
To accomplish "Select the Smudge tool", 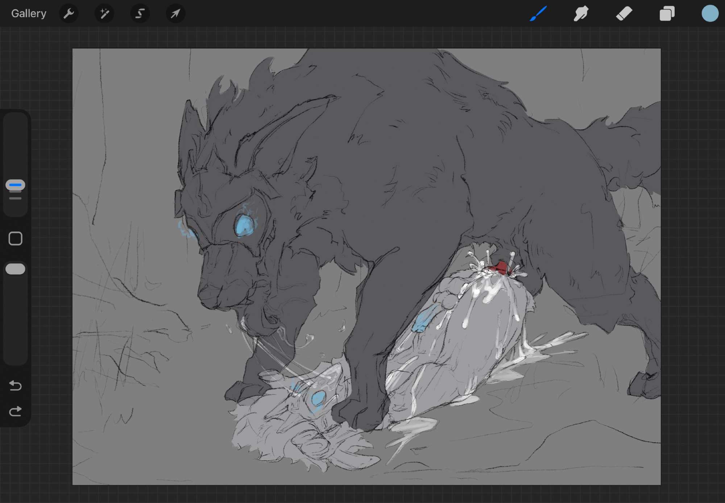I will (581, 14).
